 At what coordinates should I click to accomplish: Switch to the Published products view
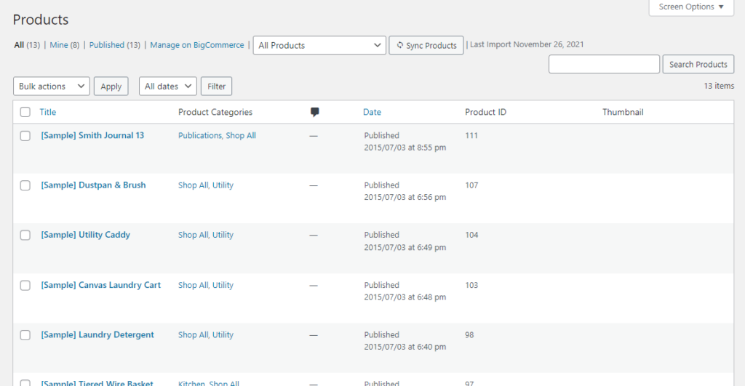click(x=107, y=44)
